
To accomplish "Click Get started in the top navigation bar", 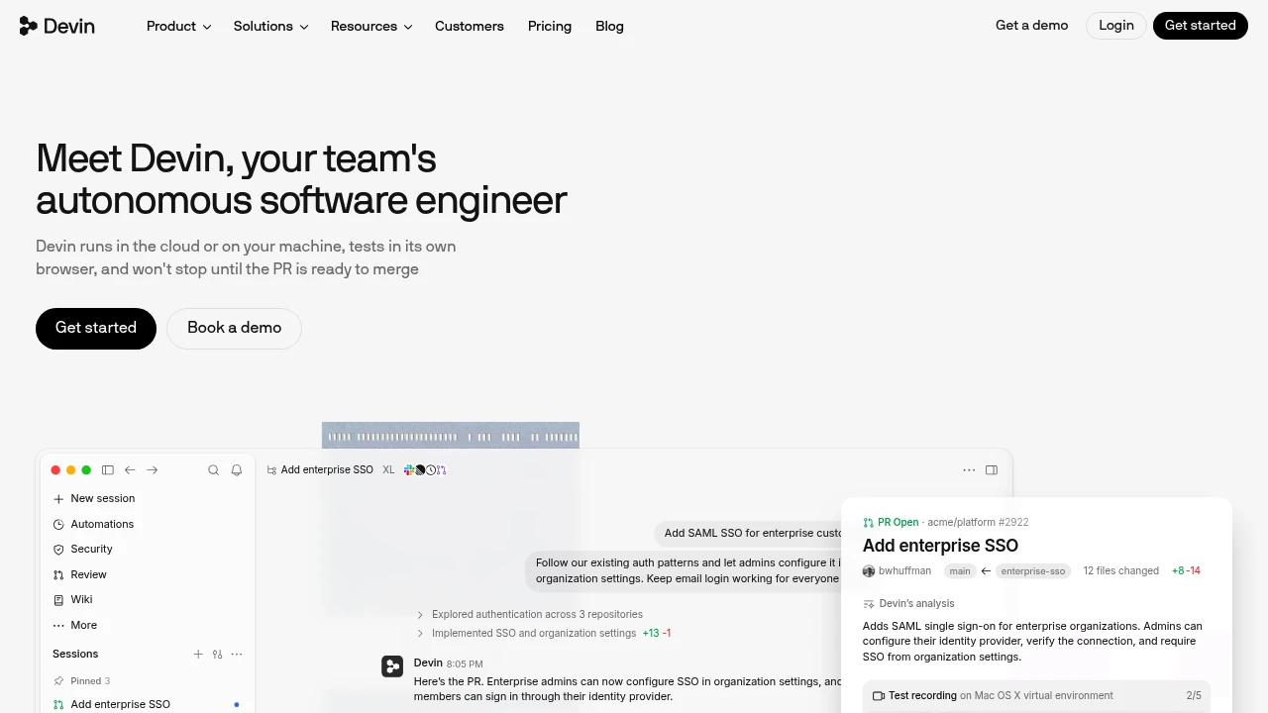I will pyautogui.click(x=1201, y=26).
